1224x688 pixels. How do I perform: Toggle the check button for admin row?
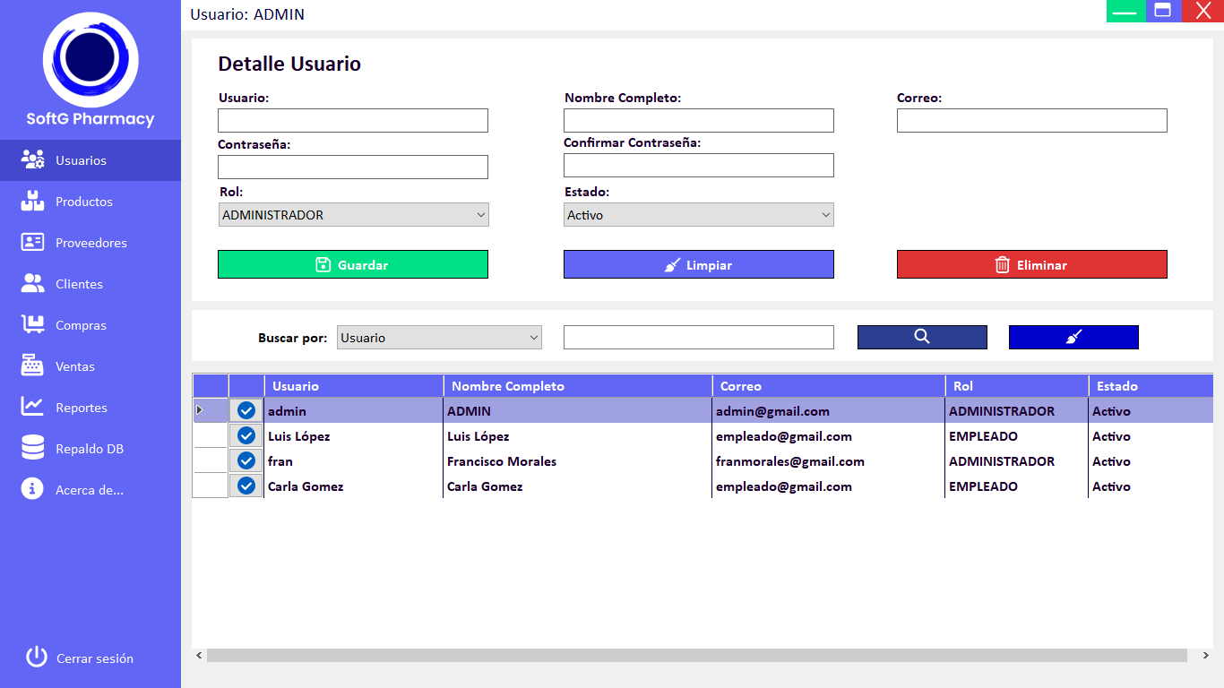246,411
